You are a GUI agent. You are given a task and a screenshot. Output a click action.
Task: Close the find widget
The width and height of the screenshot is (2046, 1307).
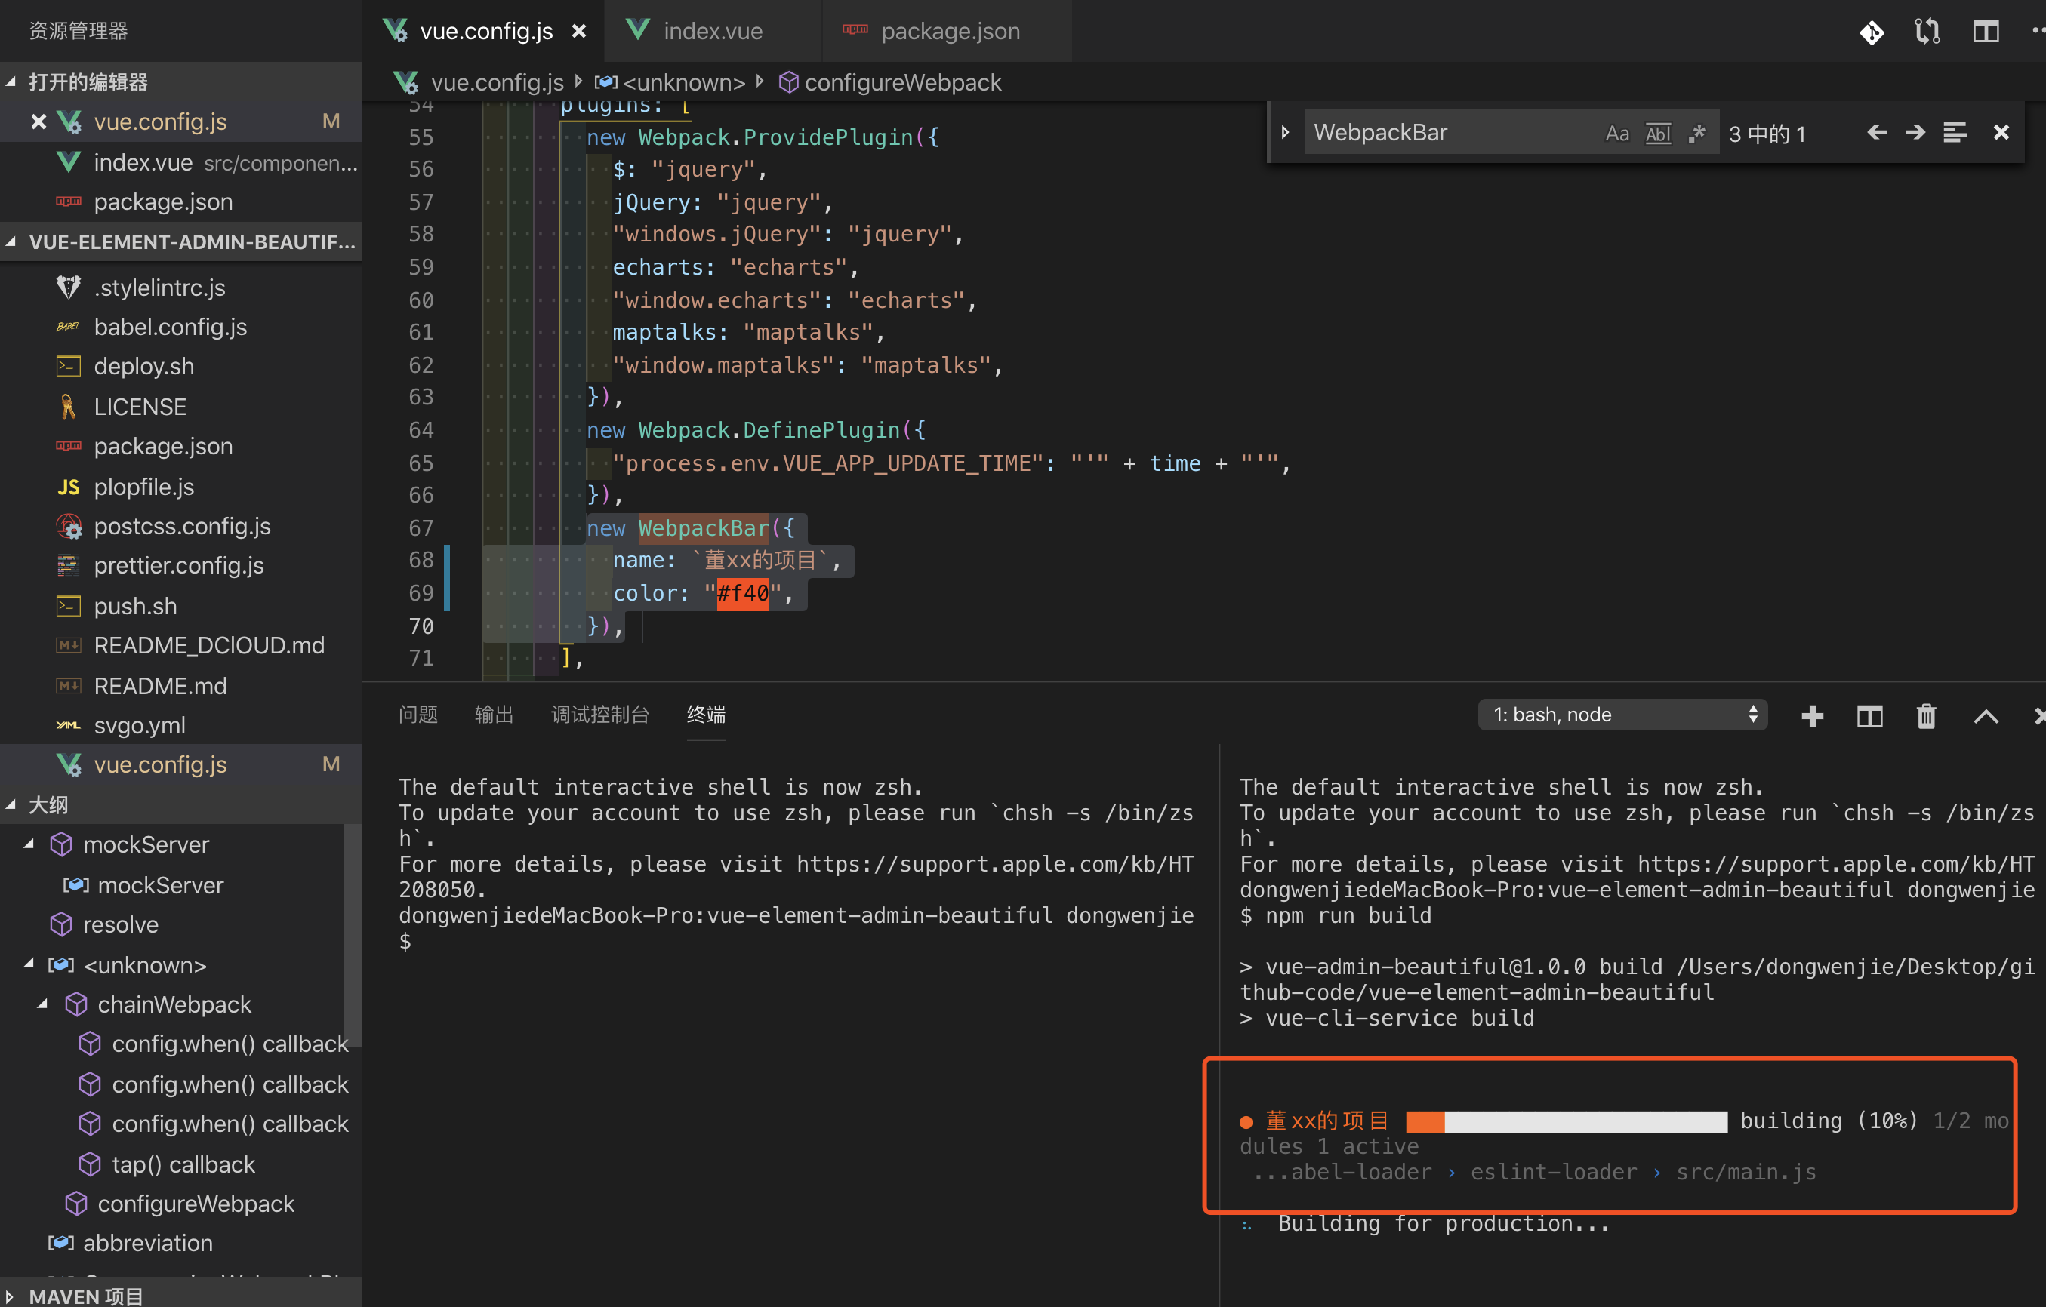pyautogui.click(x=2001, y=133)
